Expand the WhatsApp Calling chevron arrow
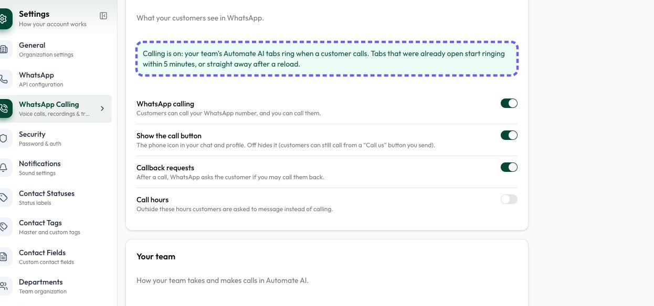 point(102,108)
